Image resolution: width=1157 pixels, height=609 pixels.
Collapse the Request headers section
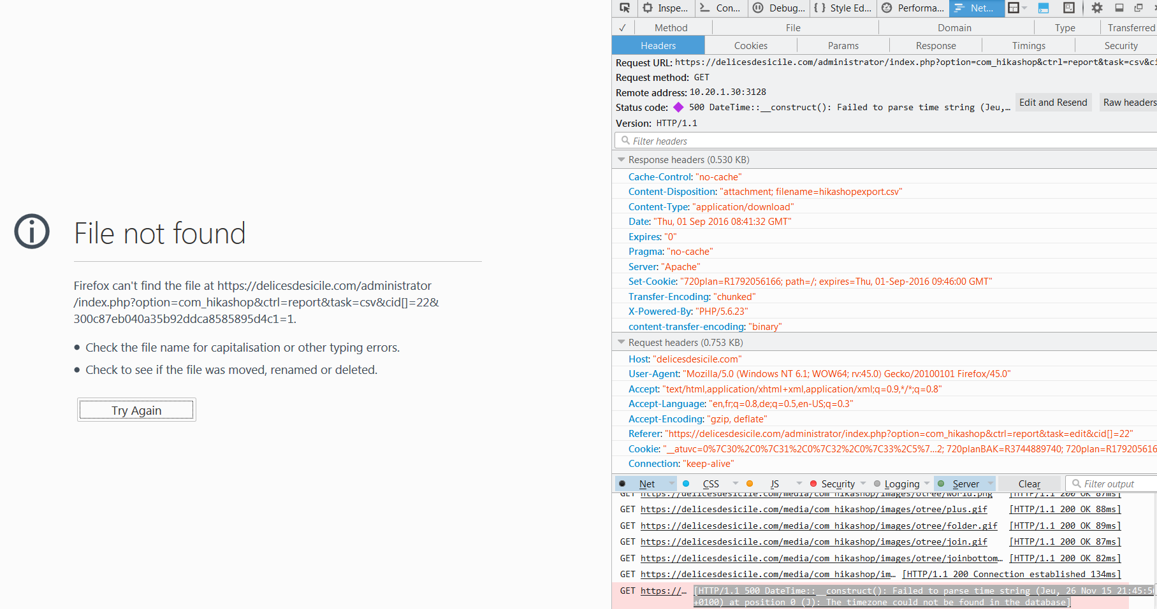[x=622, y=343]
